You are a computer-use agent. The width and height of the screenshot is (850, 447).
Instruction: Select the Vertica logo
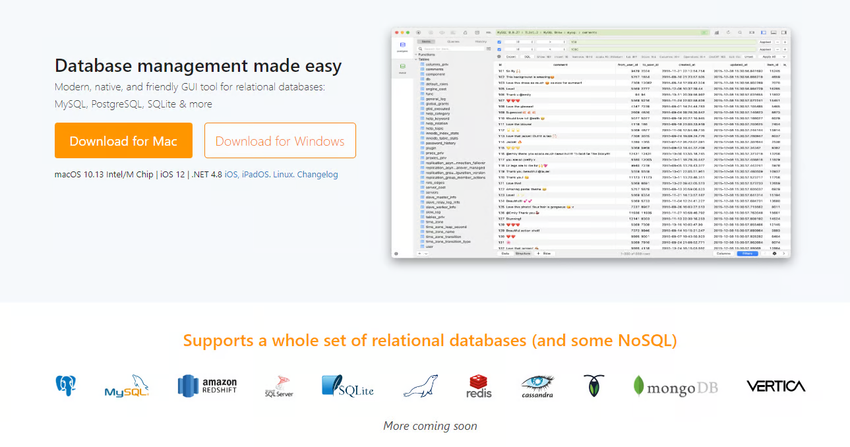tap(775, 386)
